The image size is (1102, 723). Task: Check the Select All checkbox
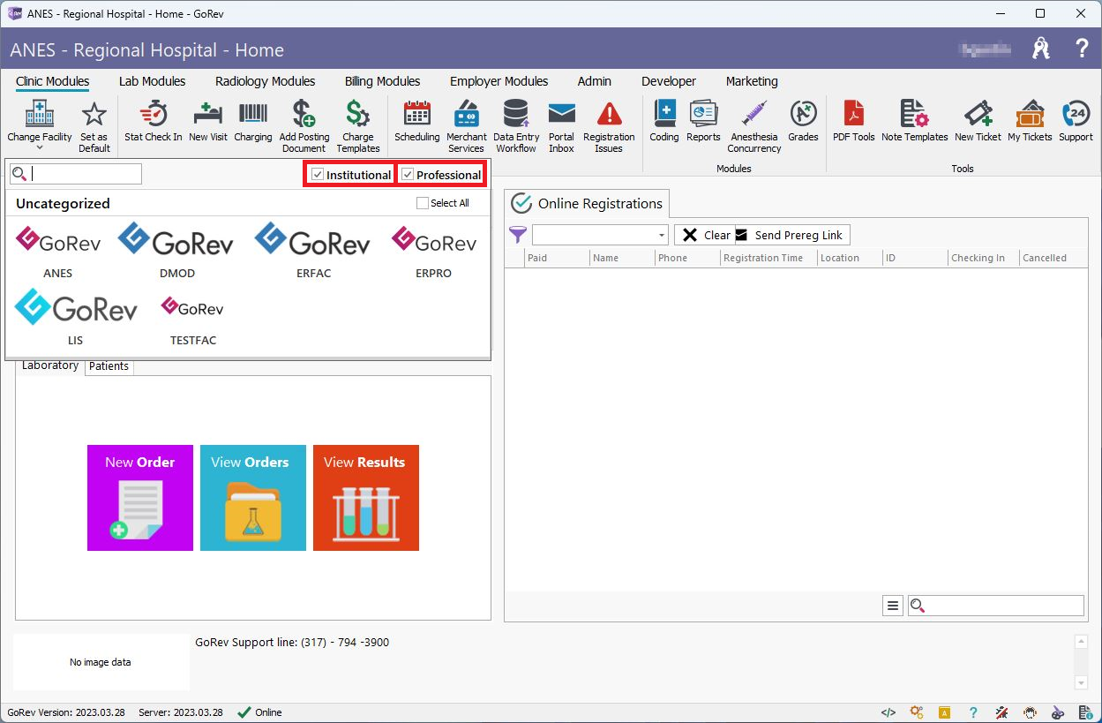pos(422,203)
